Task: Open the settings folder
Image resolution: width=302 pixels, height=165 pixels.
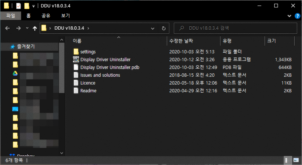Action: coord(76,52)
